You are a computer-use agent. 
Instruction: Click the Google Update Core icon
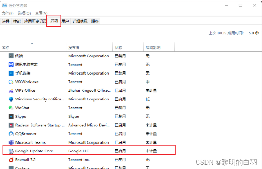[x=11, y=151]
